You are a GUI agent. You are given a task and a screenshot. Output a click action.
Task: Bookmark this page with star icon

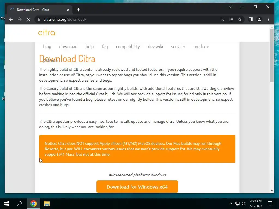240,19
